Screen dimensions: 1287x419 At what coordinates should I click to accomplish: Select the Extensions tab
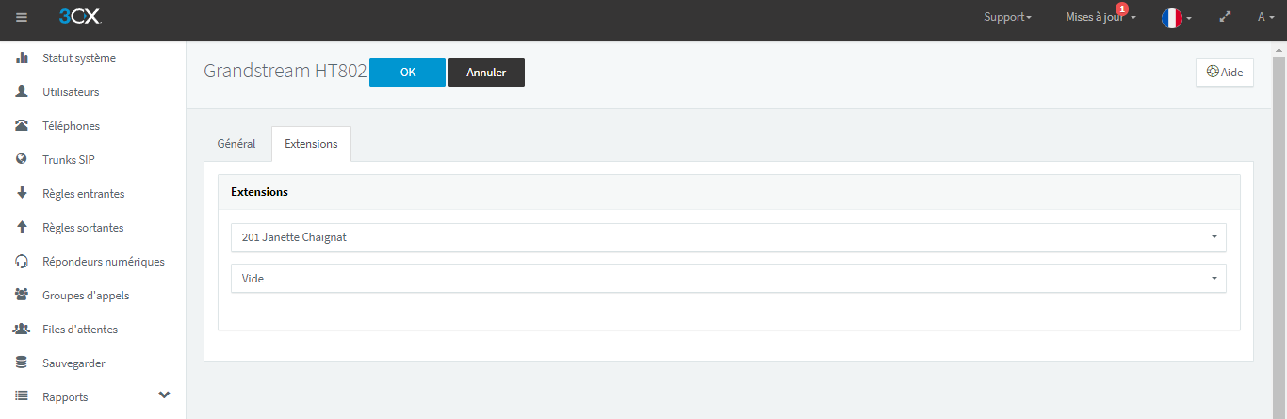(311, 144)
